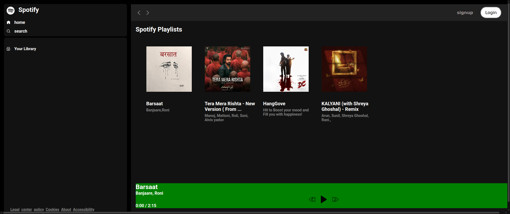Viewport: 510px width, 214px height.
Task: Click the HangGove playlist title
Action: [x=274, y=104]
